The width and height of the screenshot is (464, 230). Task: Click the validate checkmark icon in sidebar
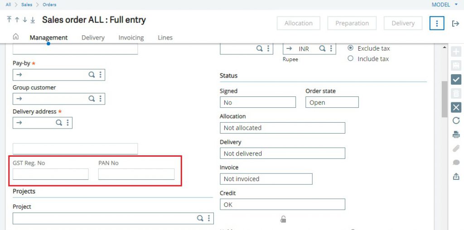[x=456, y=80]
